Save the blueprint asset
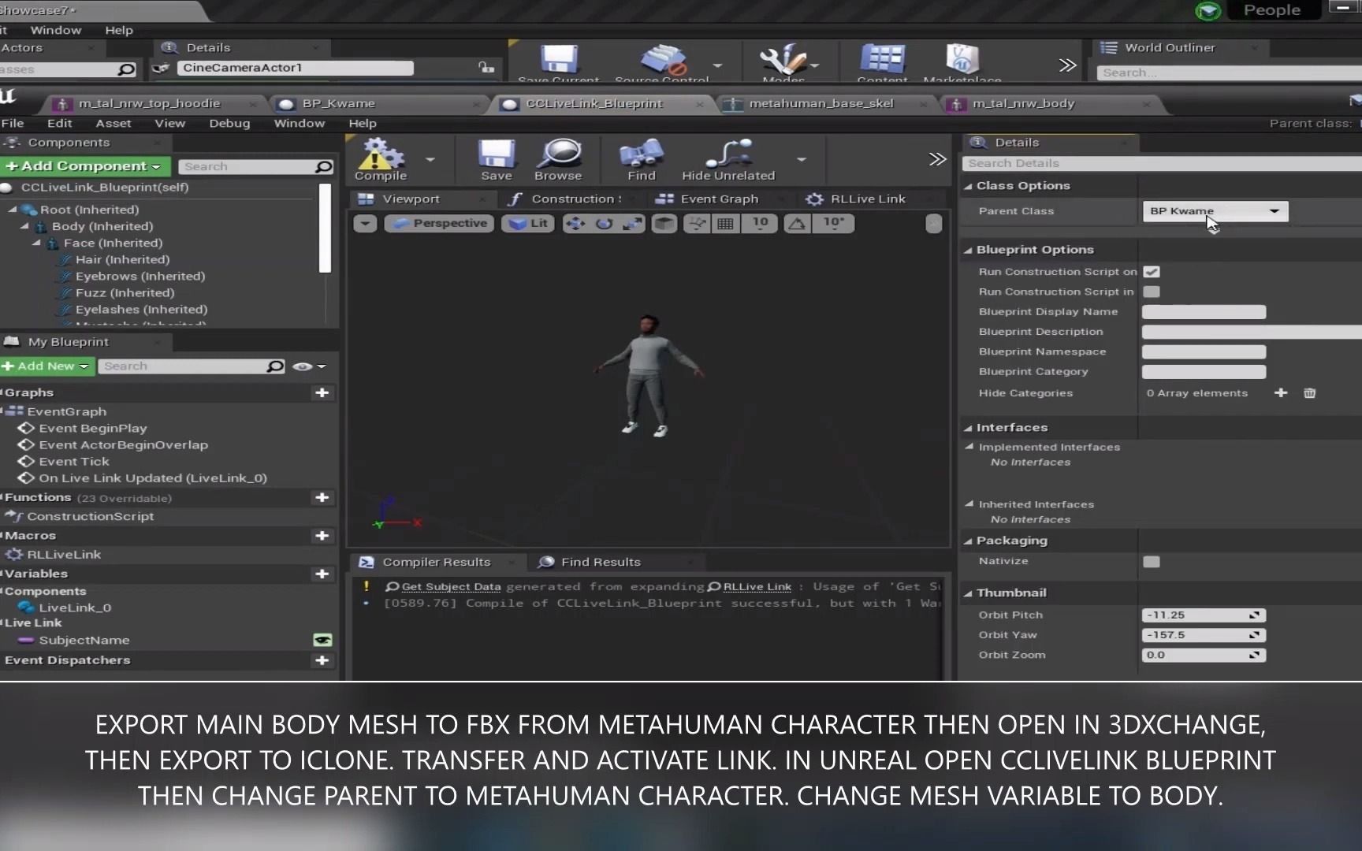1362x851 pixels. tap(497, 158)
